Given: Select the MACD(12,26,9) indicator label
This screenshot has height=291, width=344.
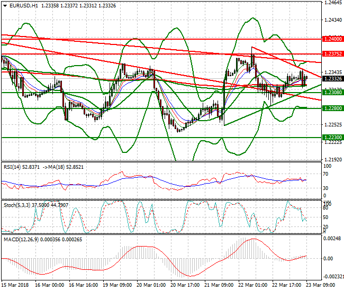Looking at the screenshot, I should [x=21, y=240].
